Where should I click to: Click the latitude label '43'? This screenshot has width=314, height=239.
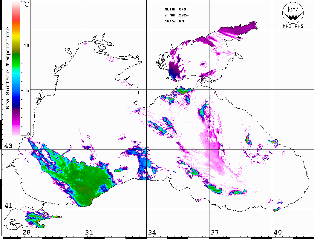point(8,146)
